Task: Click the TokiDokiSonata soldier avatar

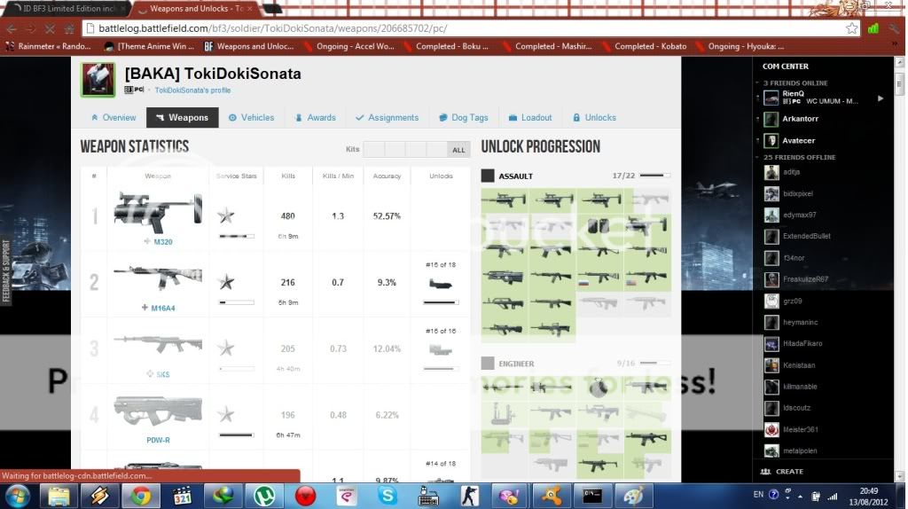Action: [98, 79]
